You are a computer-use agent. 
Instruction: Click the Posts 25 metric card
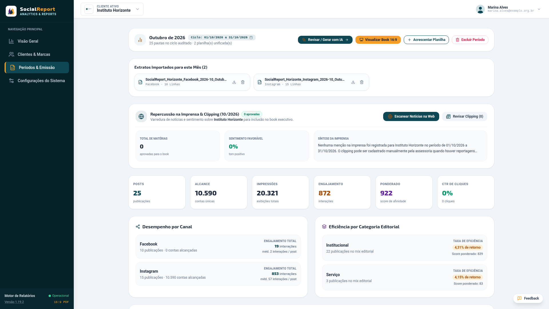pos(157,192)
